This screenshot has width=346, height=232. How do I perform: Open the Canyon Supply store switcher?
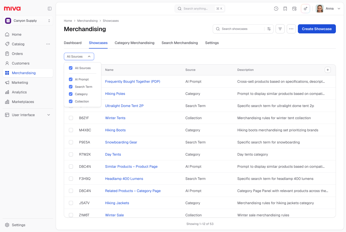pos(28,21)
